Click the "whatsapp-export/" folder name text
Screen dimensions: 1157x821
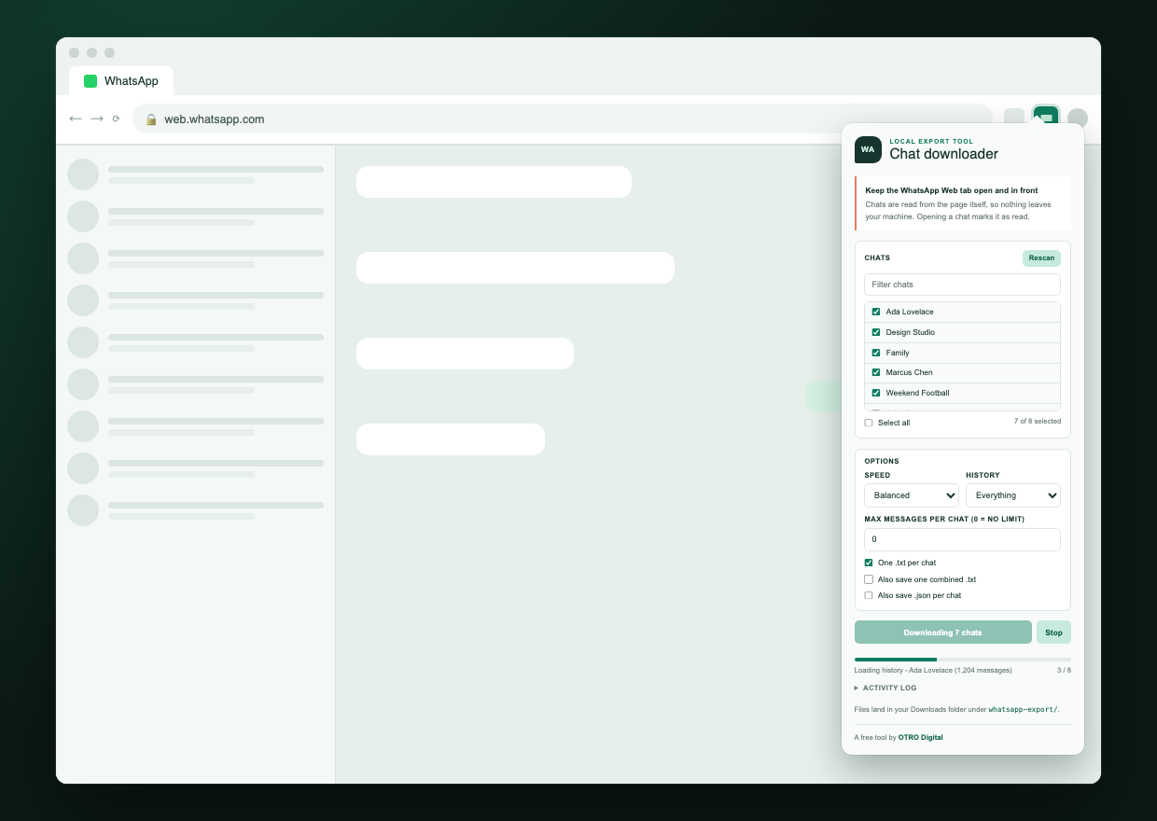pos(1024,709)
